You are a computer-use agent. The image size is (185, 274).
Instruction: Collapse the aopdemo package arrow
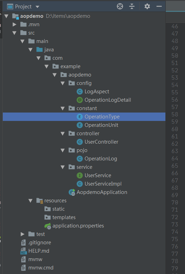click(x=55, y=75)
